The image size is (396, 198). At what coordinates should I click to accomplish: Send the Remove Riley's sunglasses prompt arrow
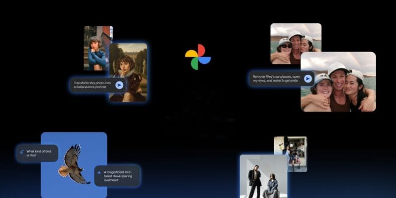[307, 79]
